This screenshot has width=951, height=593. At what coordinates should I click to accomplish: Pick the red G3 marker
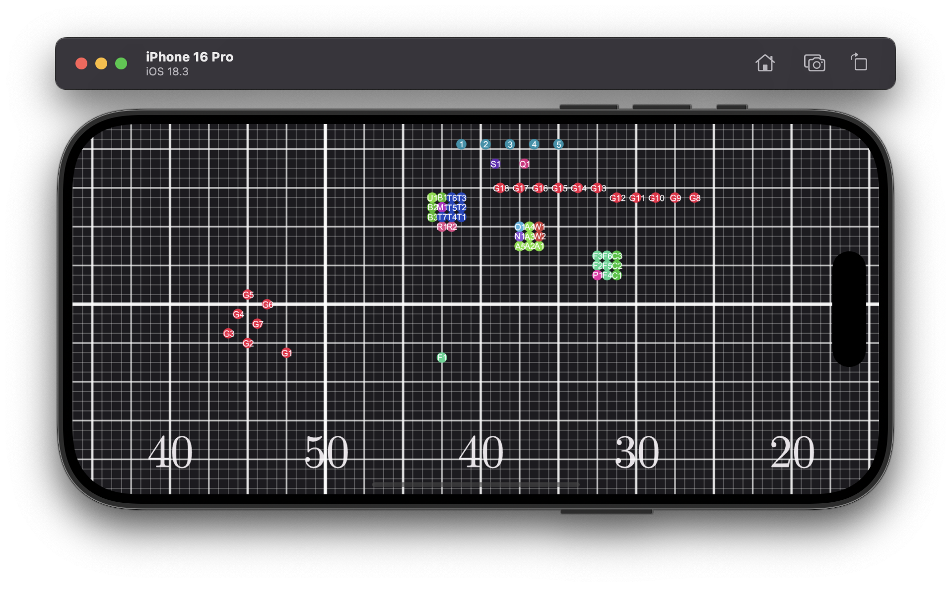point(228,334)
